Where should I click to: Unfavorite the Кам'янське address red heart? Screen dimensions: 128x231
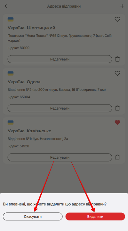[117, 122]
